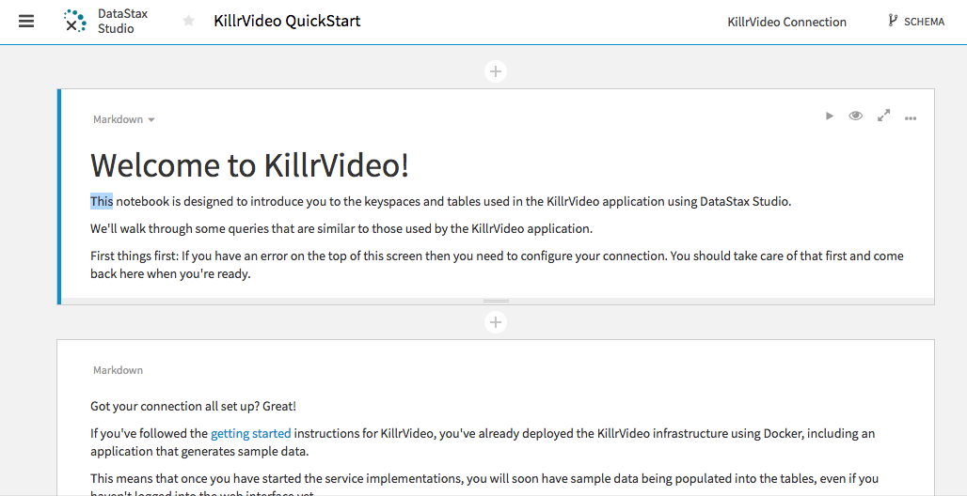The image size is (967, 496).
Task: Add a cell below the Welcome cell
Action: [x=496, y=322]
